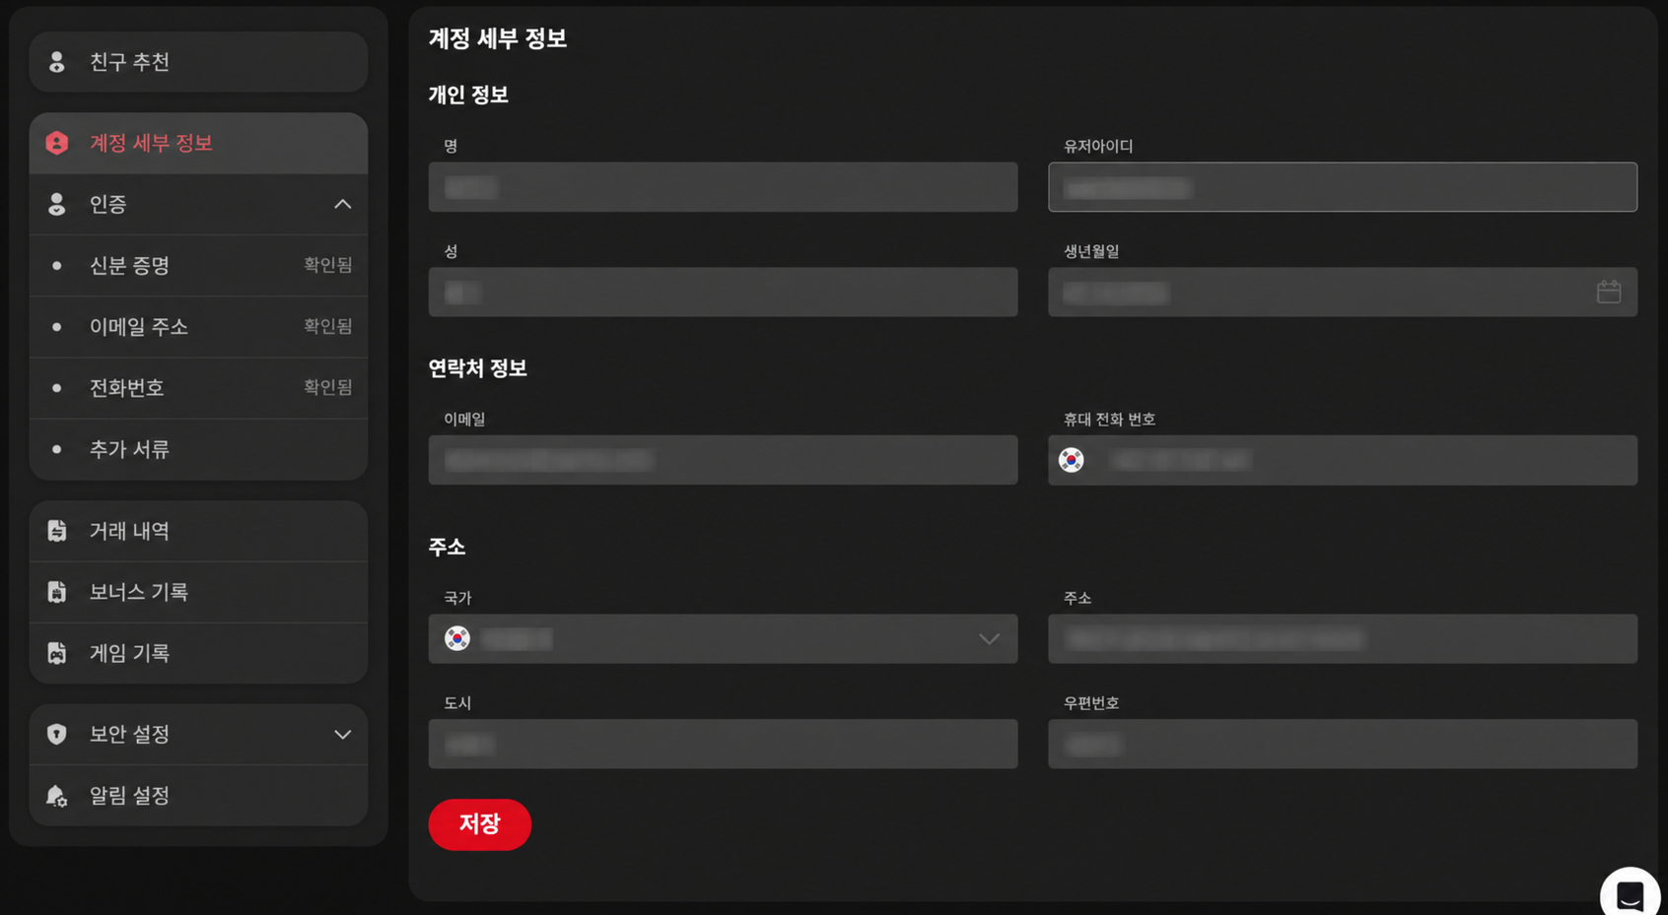Screen dimensions: 1668x915
Task: Click the 우편번호 input field
Action: coord(1343,744)
